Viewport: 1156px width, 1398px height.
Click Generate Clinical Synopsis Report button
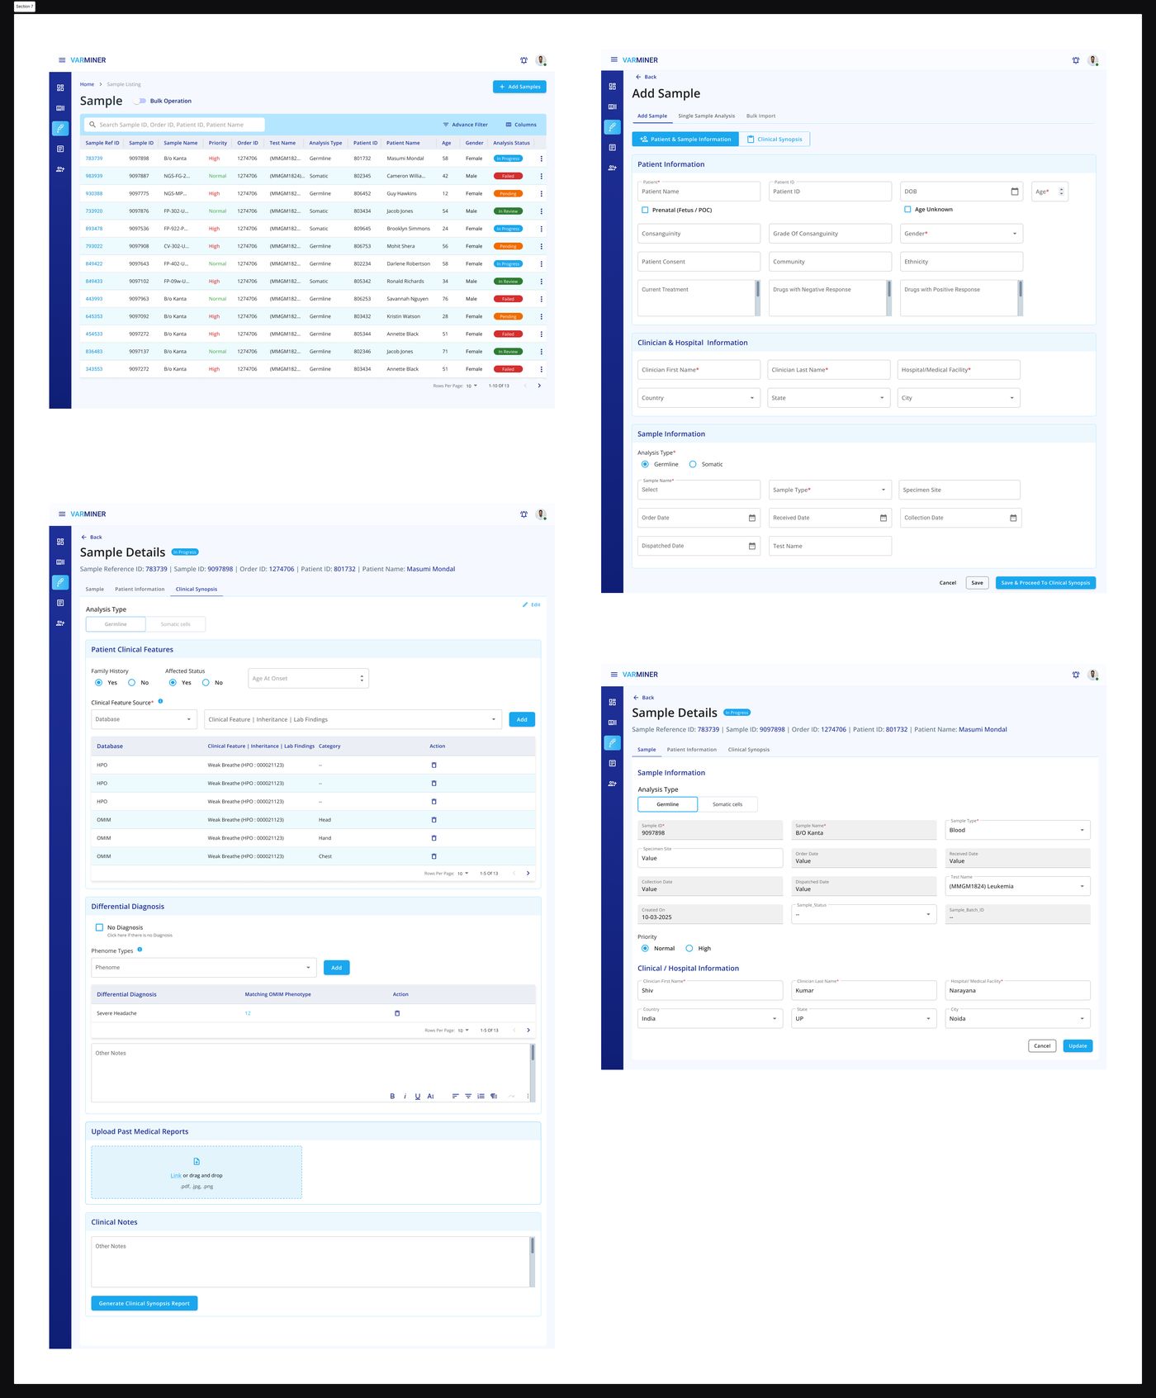(144, 1303)
